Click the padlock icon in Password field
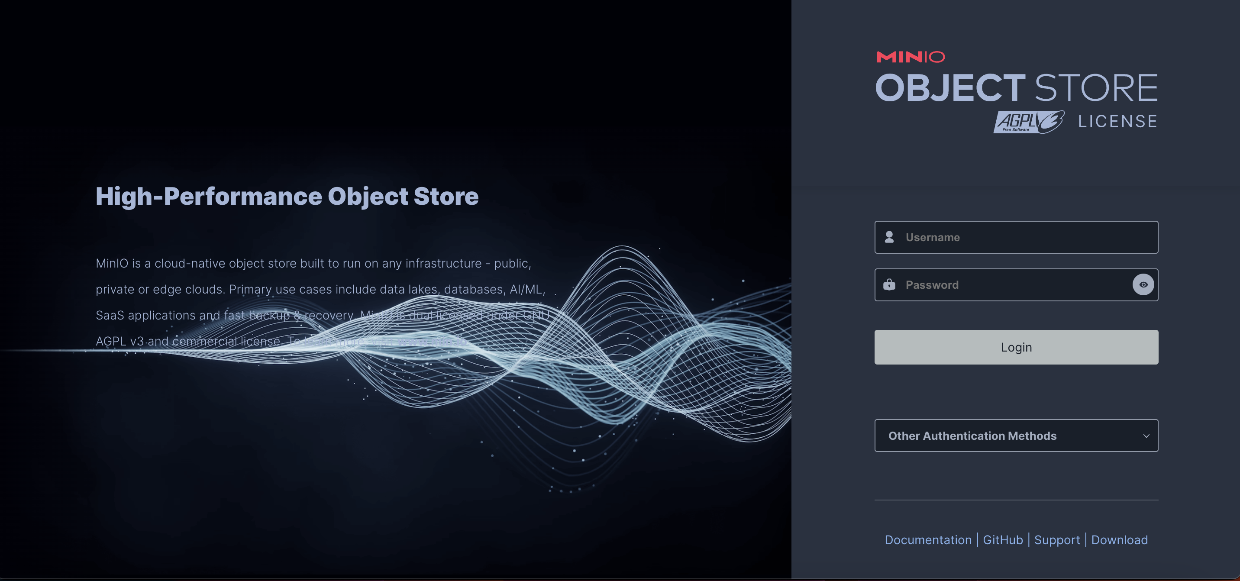Screen dimensions: 1240x581 click(889, 284)
